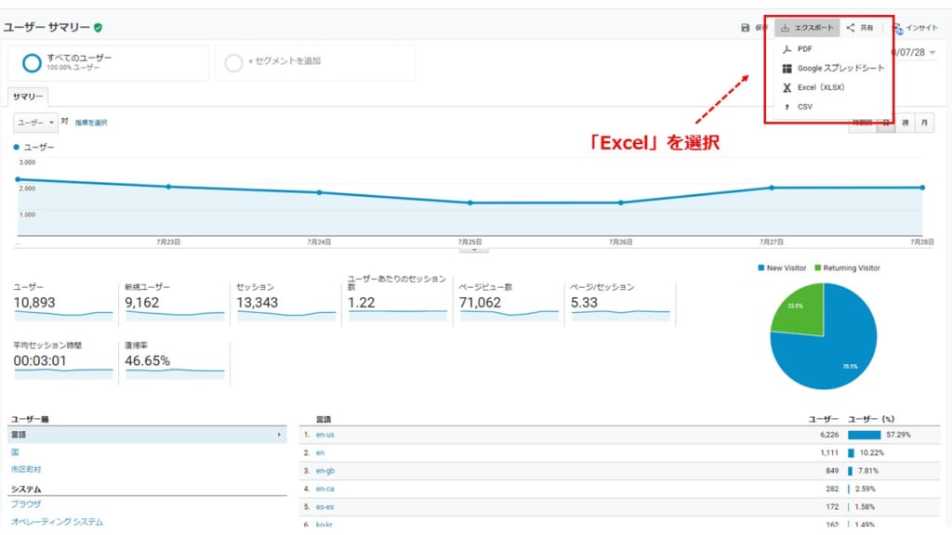Viewport: 952px width, 535px height.
Task: Open the 市区町村 link
Action: pos(26,469)
